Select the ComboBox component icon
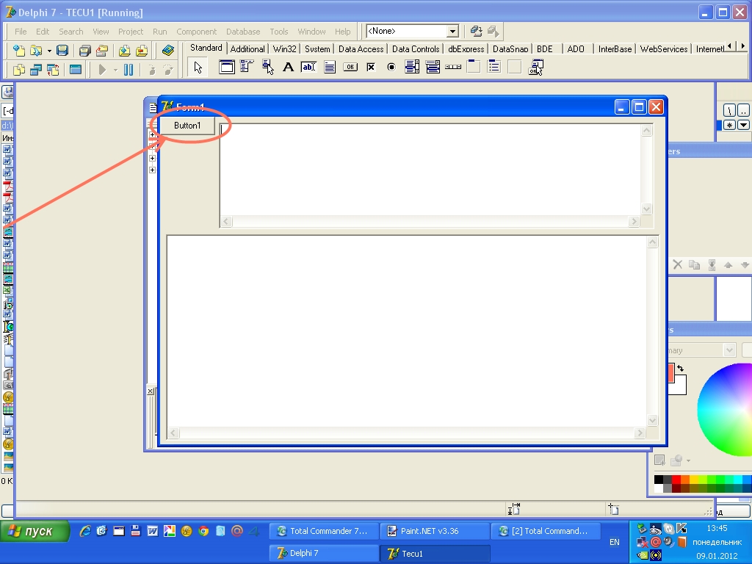 (433, 67)
